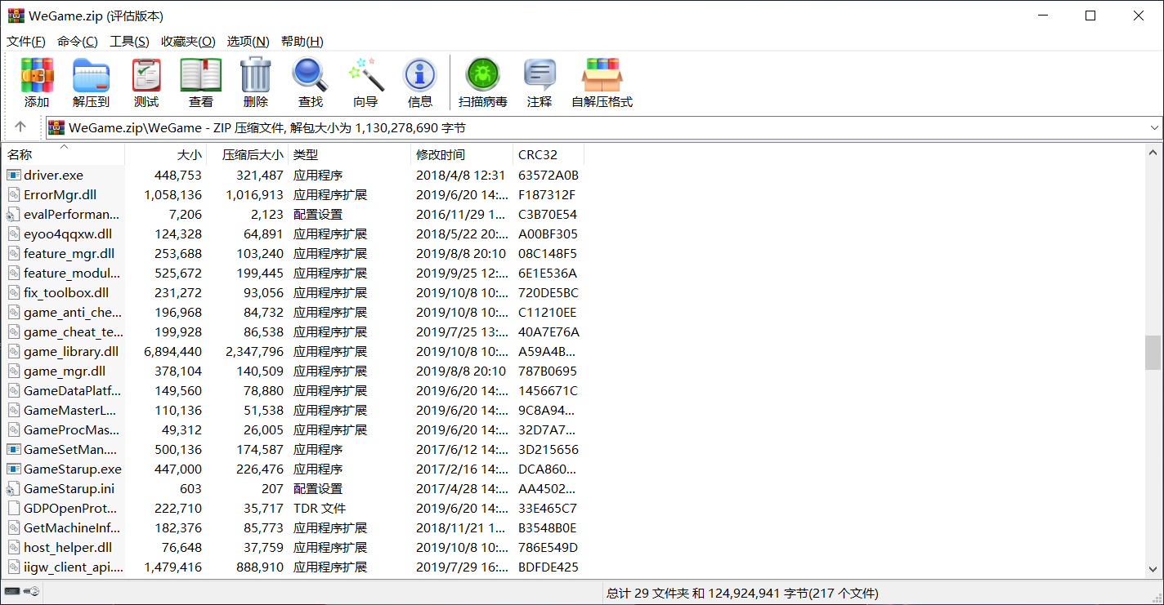Screen dimensions: 1164x605
Task: Click the scrollbar down arrow
Action: (1153, 569)
